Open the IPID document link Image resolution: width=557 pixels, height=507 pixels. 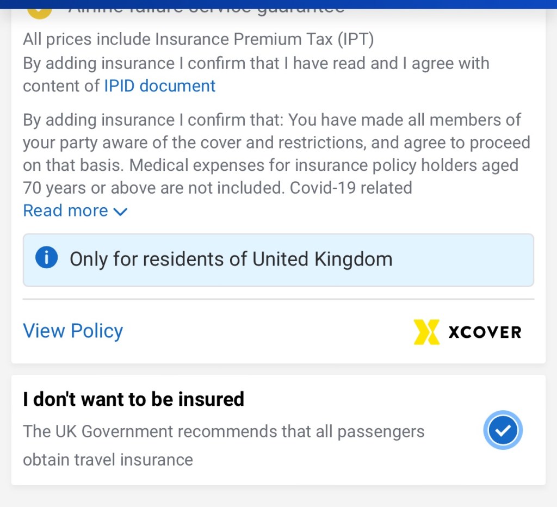tap(159, 86)
